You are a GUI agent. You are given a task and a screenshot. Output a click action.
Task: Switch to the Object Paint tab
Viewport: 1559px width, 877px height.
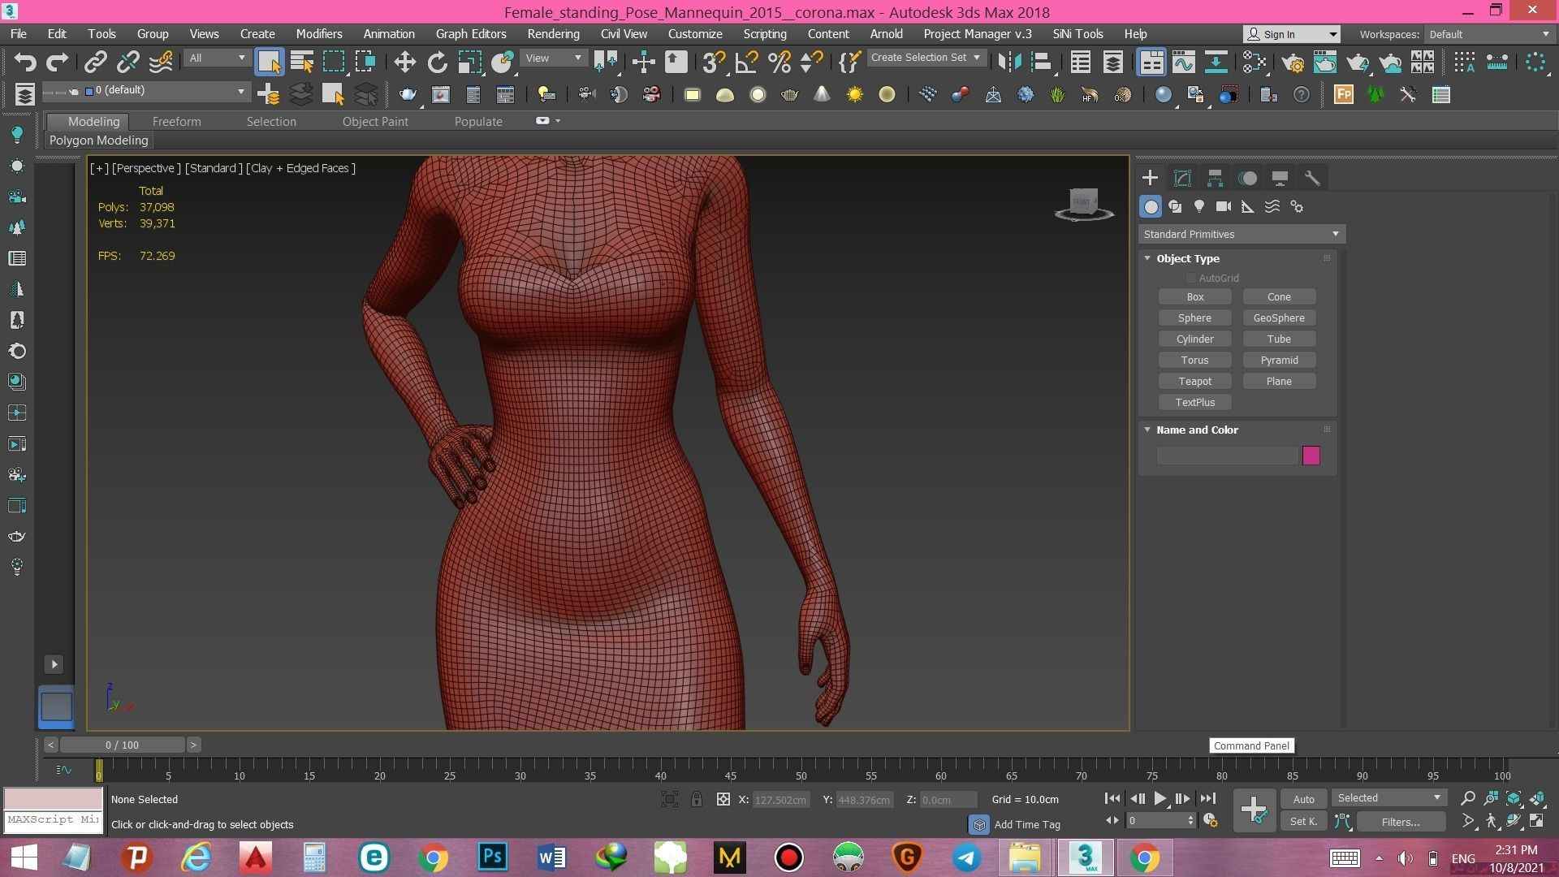tap(375, 121)
